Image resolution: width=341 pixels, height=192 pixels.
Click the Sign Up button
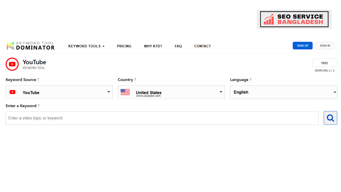(303, 46)
